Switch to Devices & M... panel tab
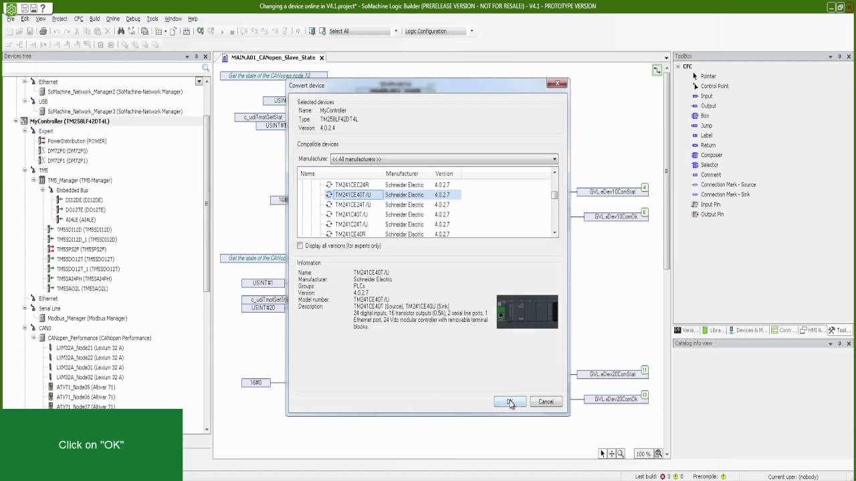This screenshot has width=856, height=481. point(748,330)
